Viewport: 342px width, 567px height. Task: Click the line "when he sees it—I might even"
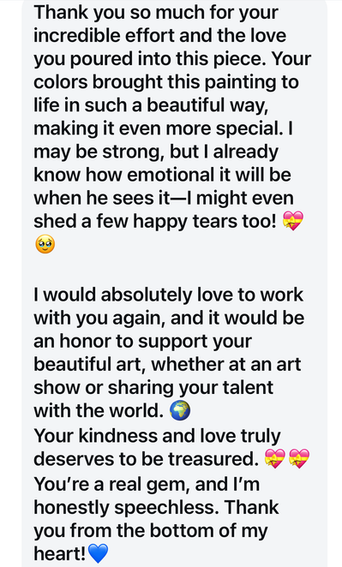pos(164,199)
